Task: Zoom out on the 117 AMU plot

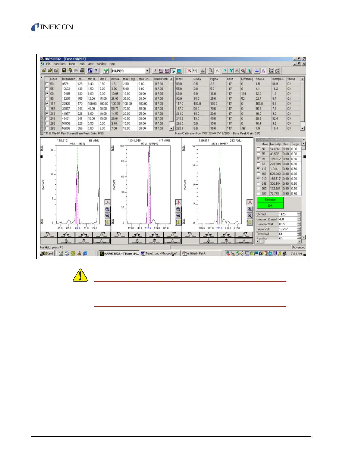Action: coord(178,216)
